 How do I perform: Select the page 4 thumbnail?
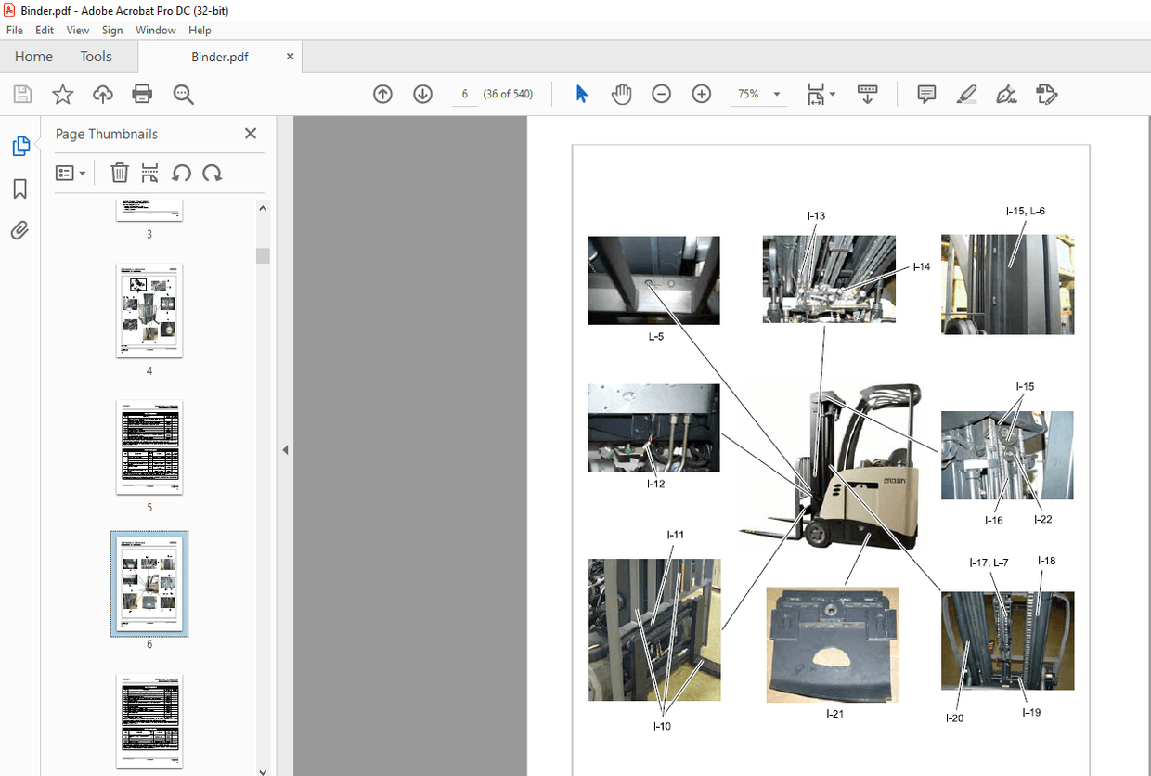[x=149, y=311]
